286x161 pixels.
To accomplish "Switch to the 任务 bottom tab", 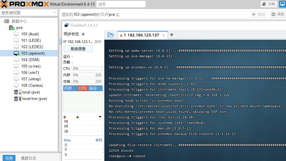I will [9, 158].
